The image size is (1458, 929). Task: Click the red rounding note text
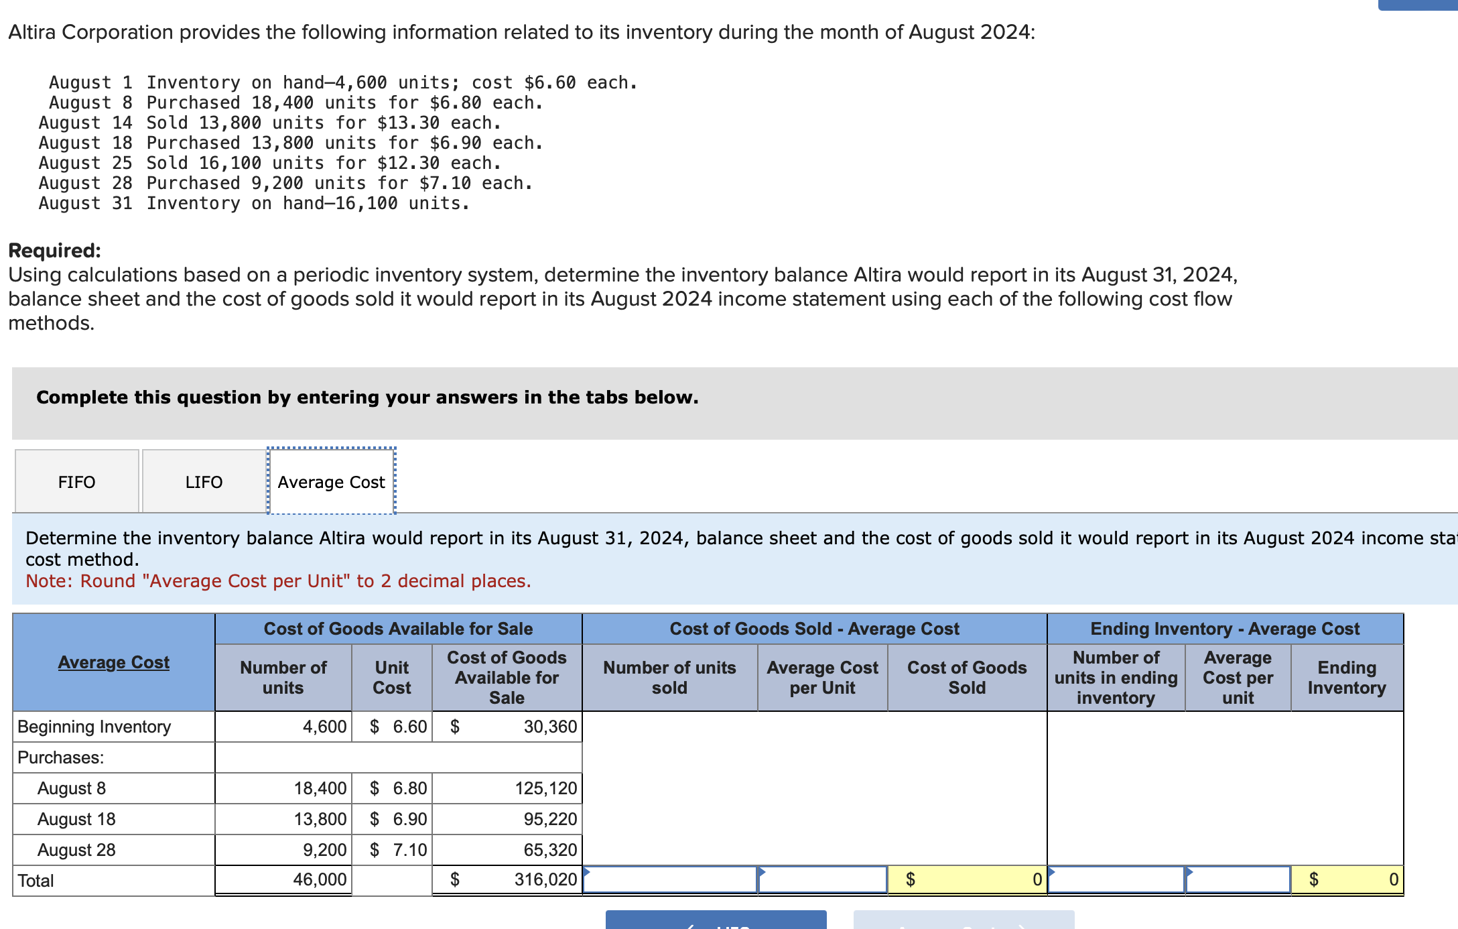tap(278, 581)
